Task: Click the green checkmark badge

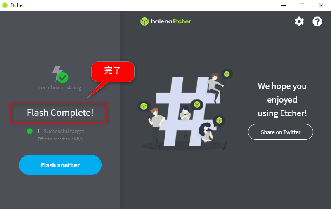Action: 63,77
